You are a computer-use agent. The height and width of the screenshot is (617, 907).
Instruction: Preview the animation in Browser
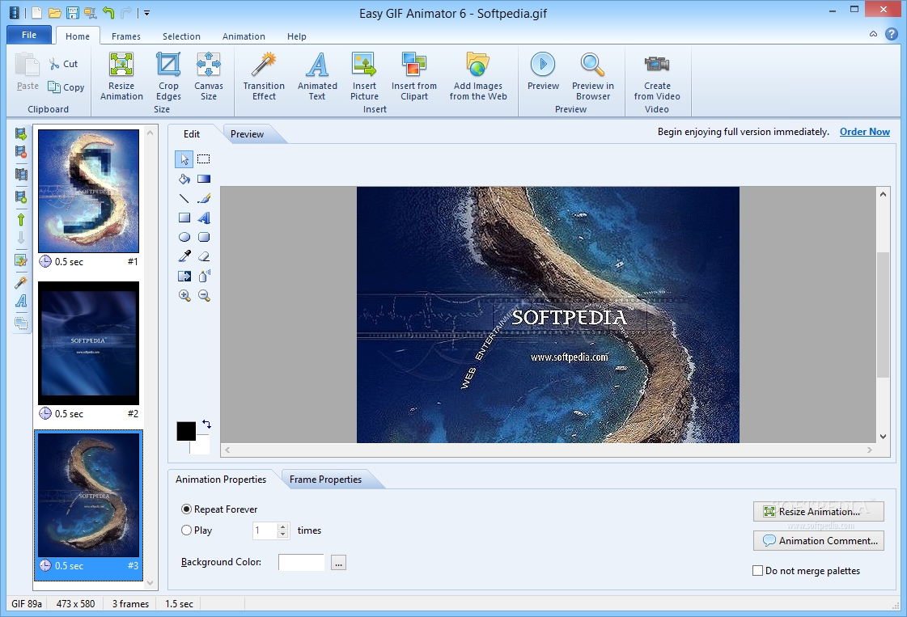click(592, 74)
